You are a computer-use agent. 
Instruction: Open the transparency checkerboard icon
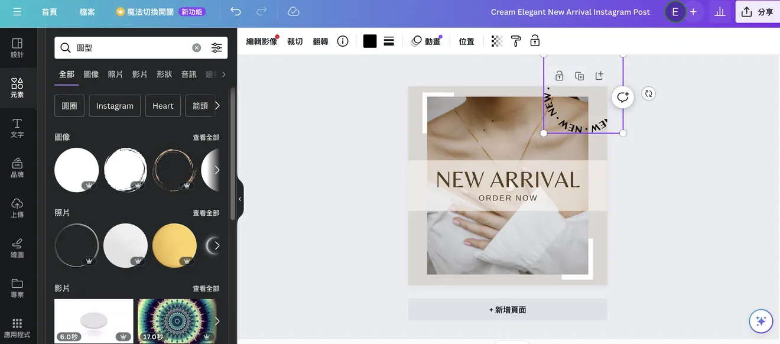(497, 41)
